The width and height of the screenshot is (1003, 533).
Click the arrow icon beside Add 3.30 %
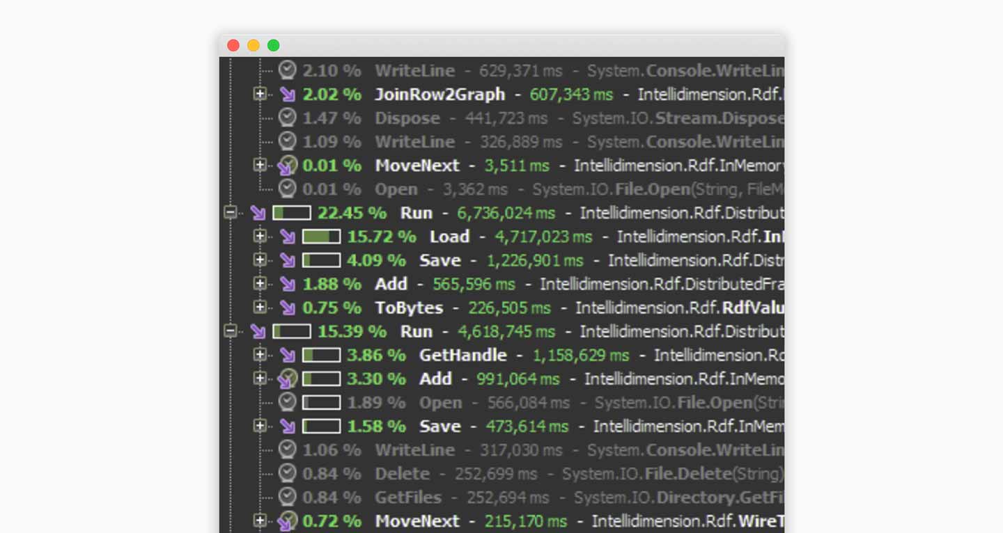(288, 379)
